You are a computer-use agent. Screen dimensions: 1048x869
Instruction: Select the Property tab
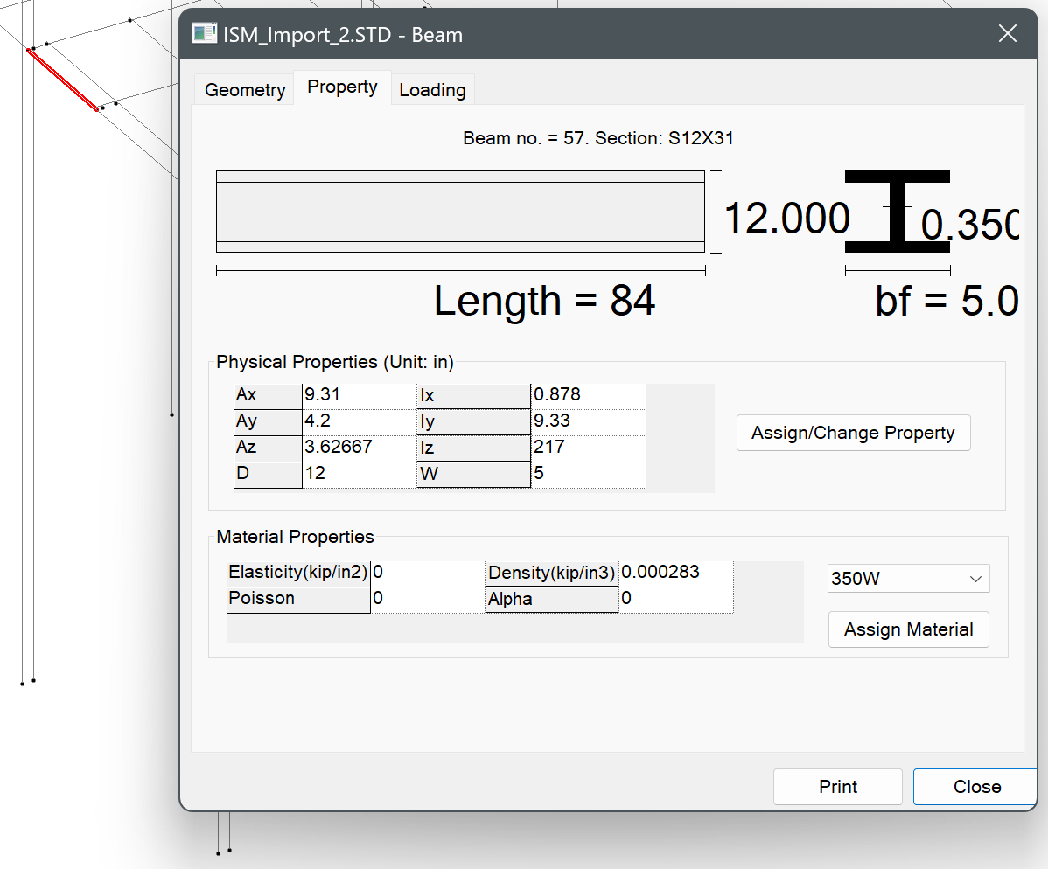[342, 87]
